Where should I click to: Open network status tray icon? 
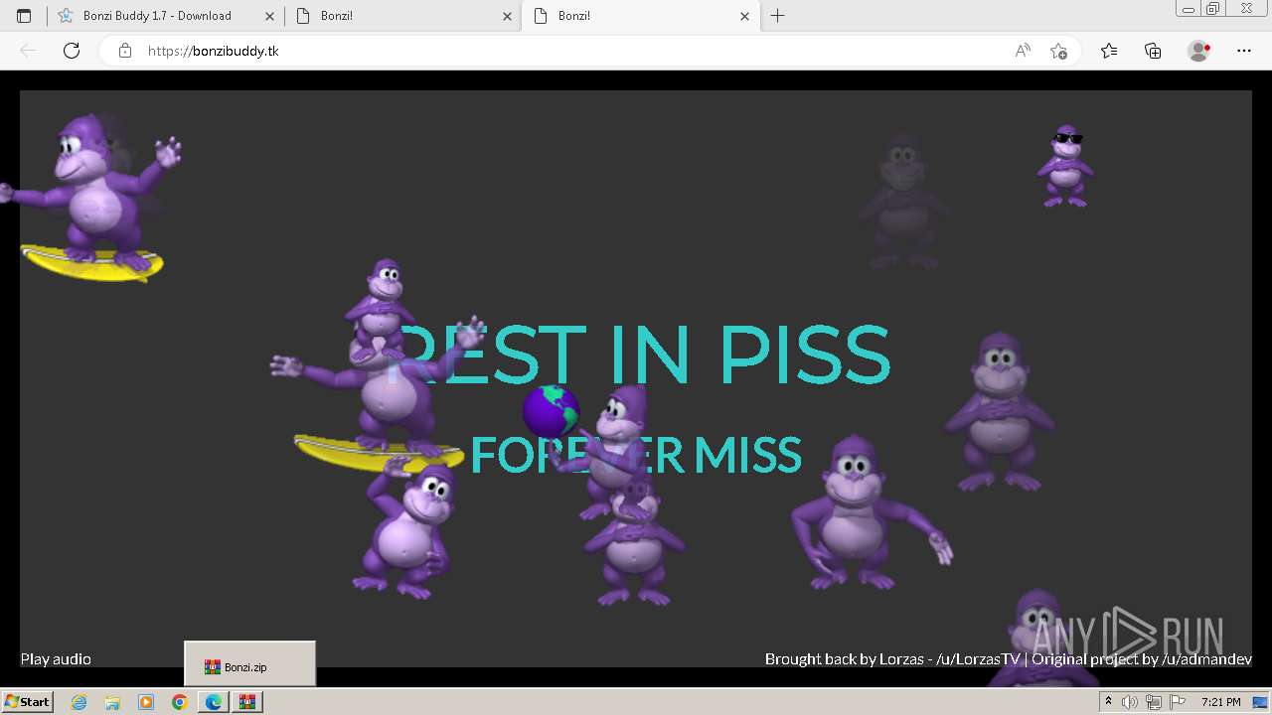coord(1154,702)
